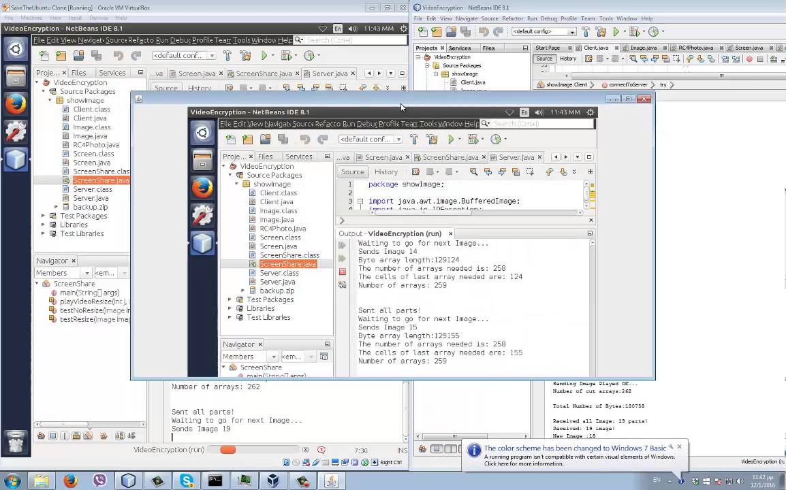Open the Trash in the Ubuntu launcher
786x490 pixels.
click(16, 442)
